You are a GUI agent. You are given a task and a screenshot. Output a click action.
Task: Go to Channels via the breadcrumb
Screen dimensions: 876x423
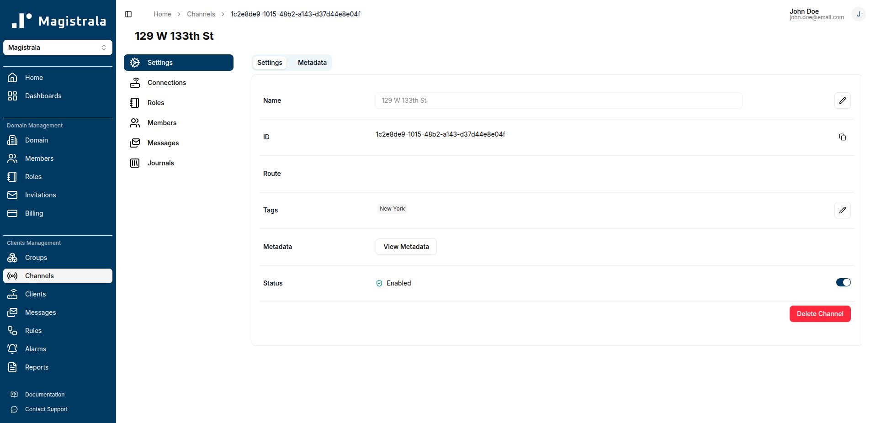pyautogui.click(x=201, y=14)
